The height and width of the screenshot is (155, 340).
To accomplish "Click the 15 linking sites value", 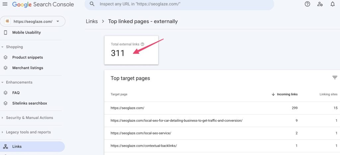I will pyautogui.click(x=335, y=108).
